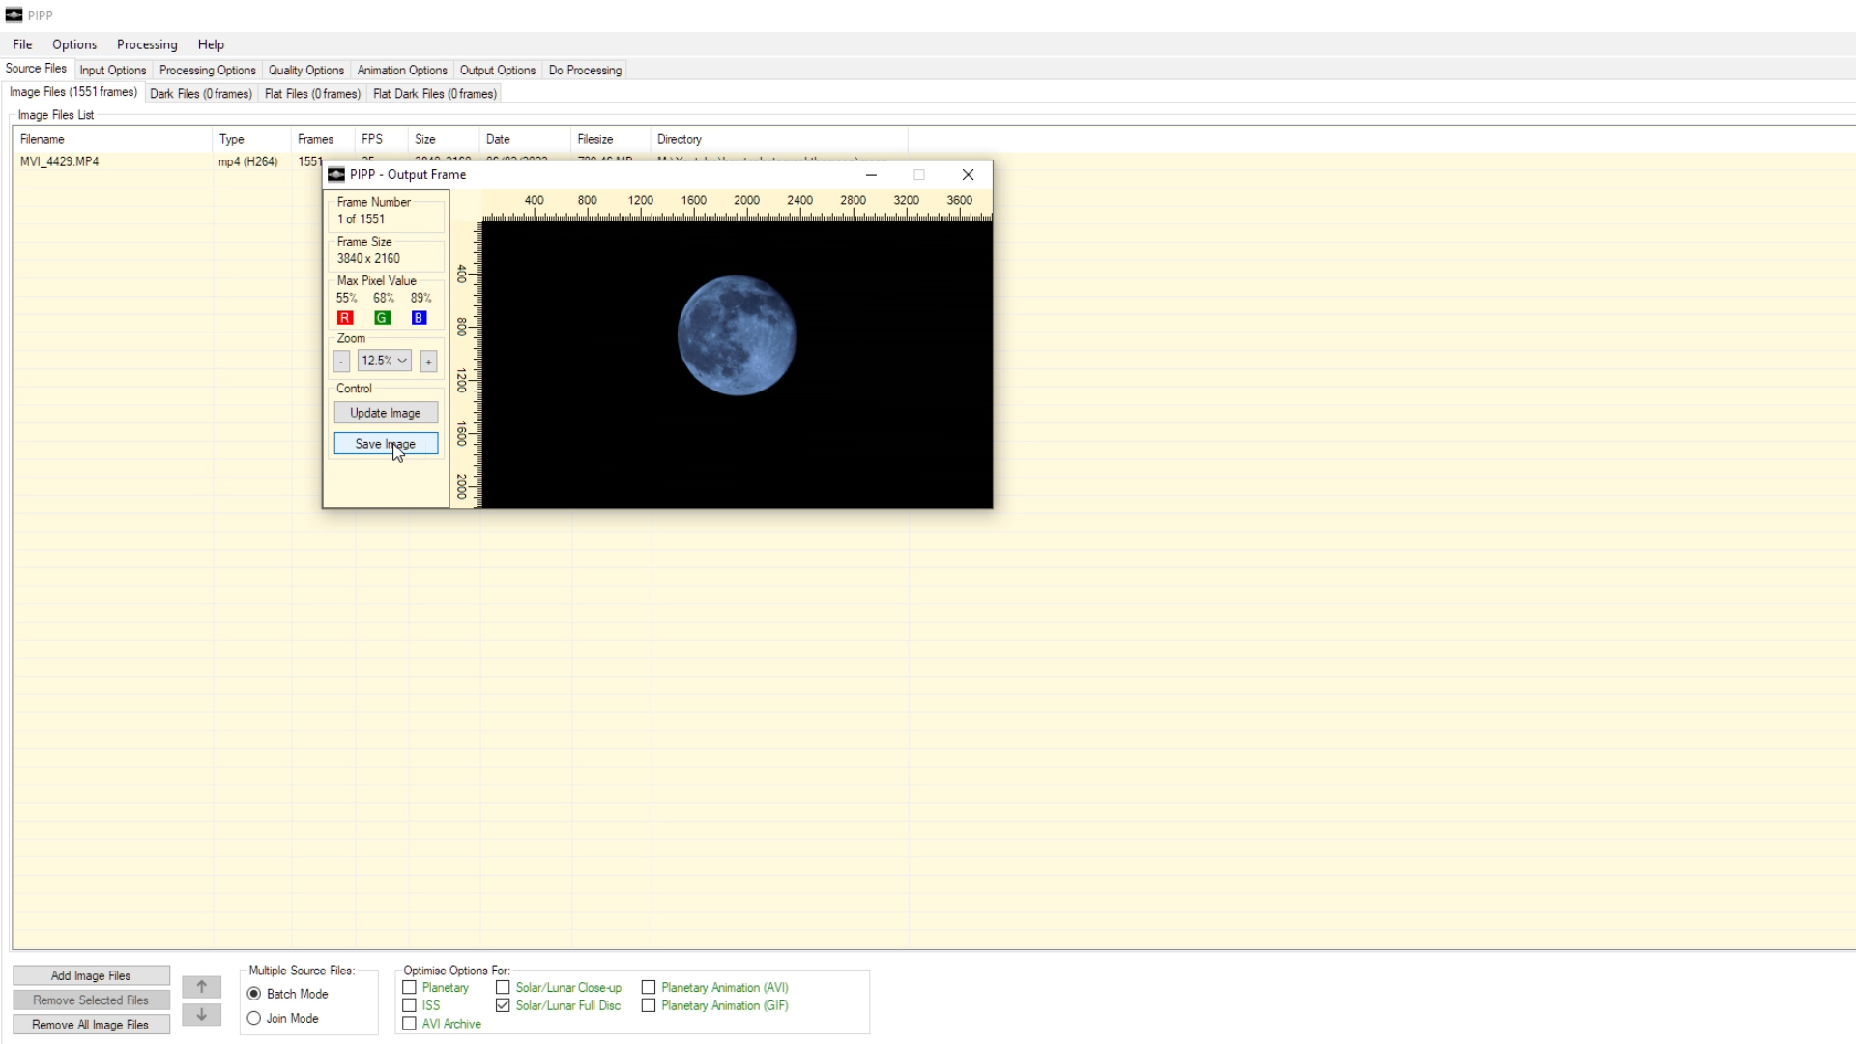The width and height of the screenshot is (1856, 1044).
Task: Switch to the Dark Files tab
Action: click(x=200, y=93)
